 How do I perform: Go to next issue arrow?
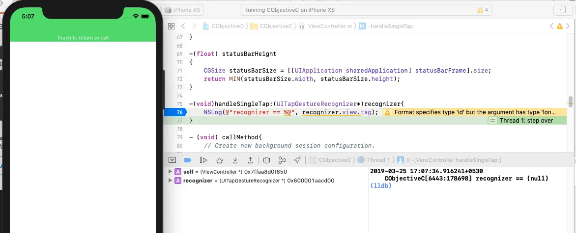pyautogui.click(x=569, y=26)
